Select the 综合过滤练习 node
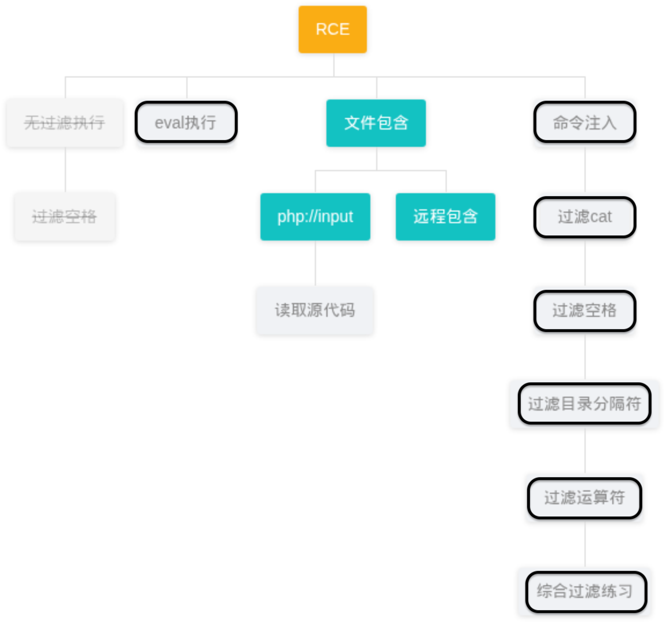The image size is (669, 628). (586, 592)
